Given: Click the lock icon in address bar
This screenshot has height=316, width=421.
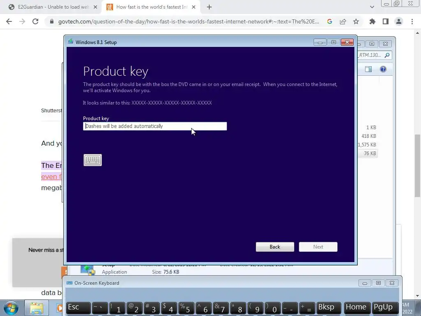Looking at the screenshot, I should pos(52,21).
